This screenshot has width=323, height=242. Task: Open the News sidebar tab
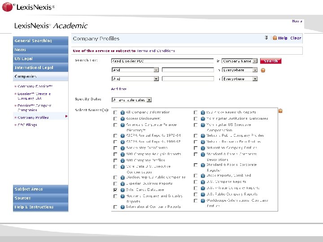(40, 50)
